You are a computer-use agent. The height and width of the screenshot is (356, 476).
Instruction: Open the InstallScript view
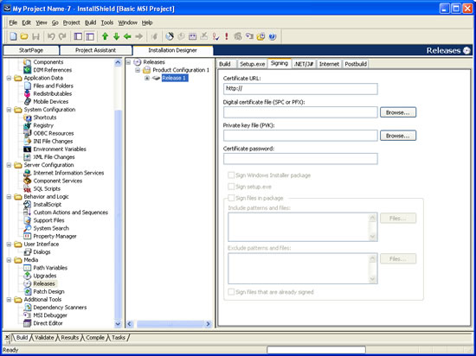tap(47, 205)
